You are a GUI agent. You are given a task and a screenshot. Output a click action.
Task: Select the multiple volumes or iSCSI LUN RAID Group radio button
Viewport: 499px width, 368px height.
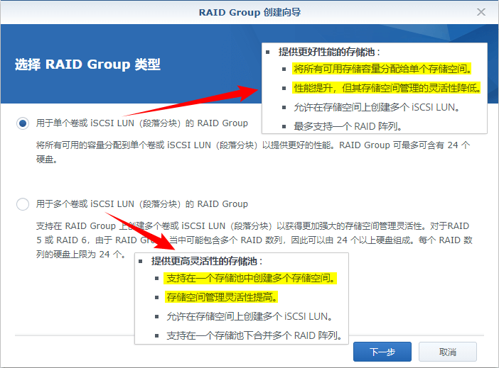(x=23, y=203)
